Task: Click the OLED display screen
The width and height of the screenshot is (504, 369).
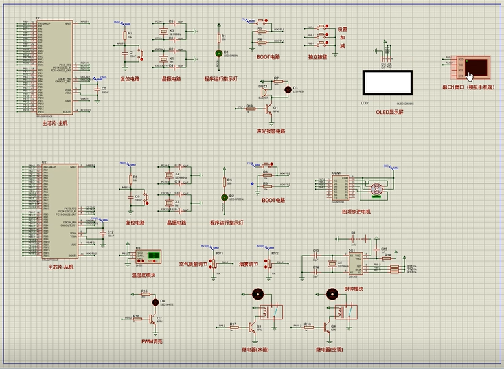Action: (387, 83)
